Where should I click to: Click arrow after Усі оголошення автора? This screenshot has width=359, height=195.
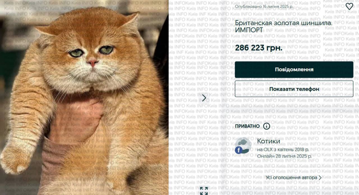pyautogui.click(x=320, y=178)
